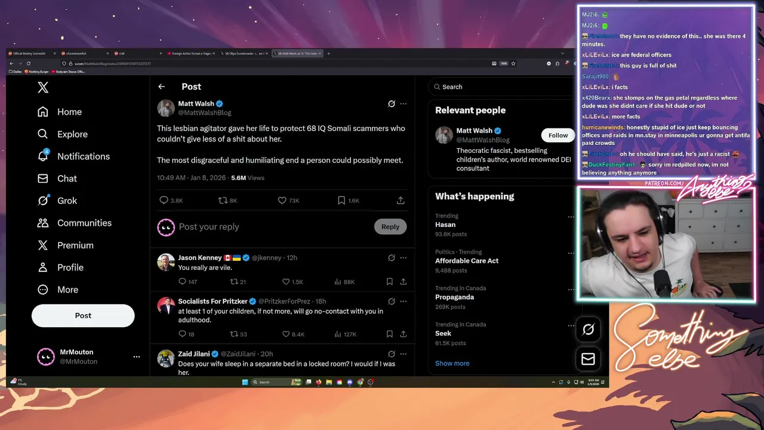The width and height of the screenshot is (764, 430).
Task: Share Matt Walsh's main post
Action: coord(401,201)
